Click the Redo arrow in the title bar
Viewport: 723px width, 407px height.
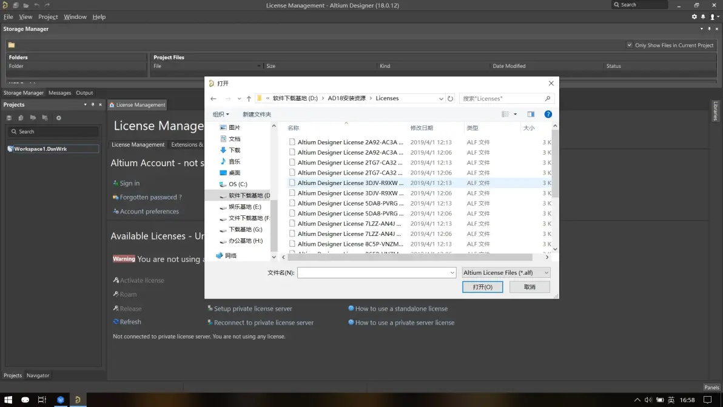[47, 5]
